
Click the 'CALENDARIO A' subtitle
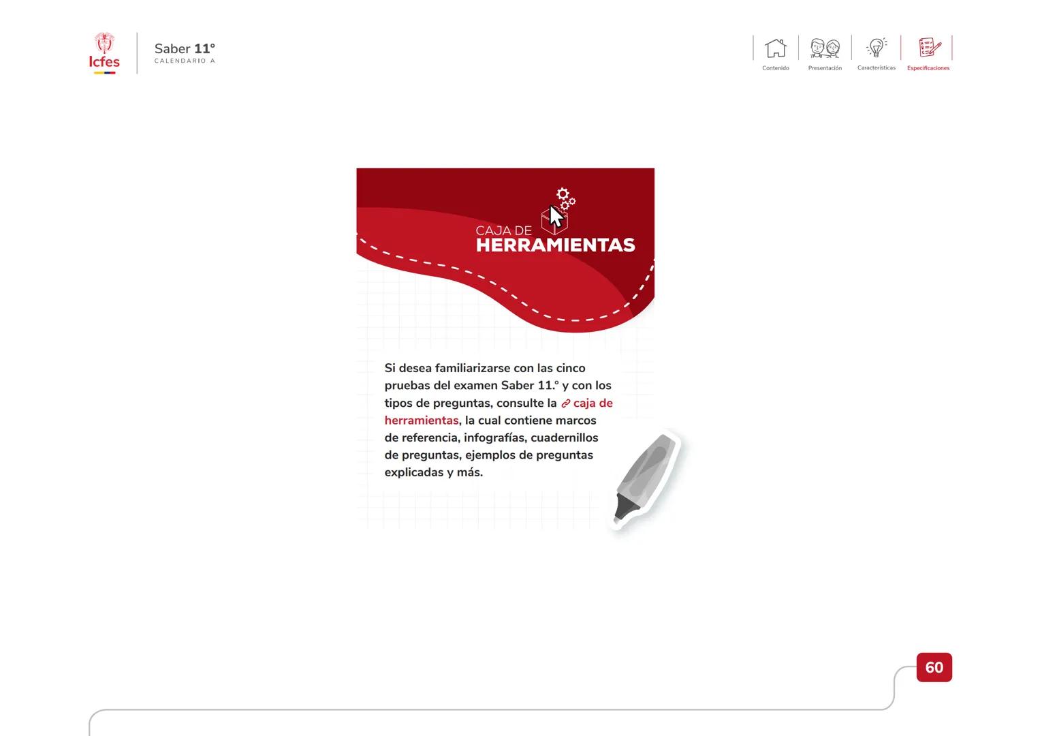click(x=185, y=61)
